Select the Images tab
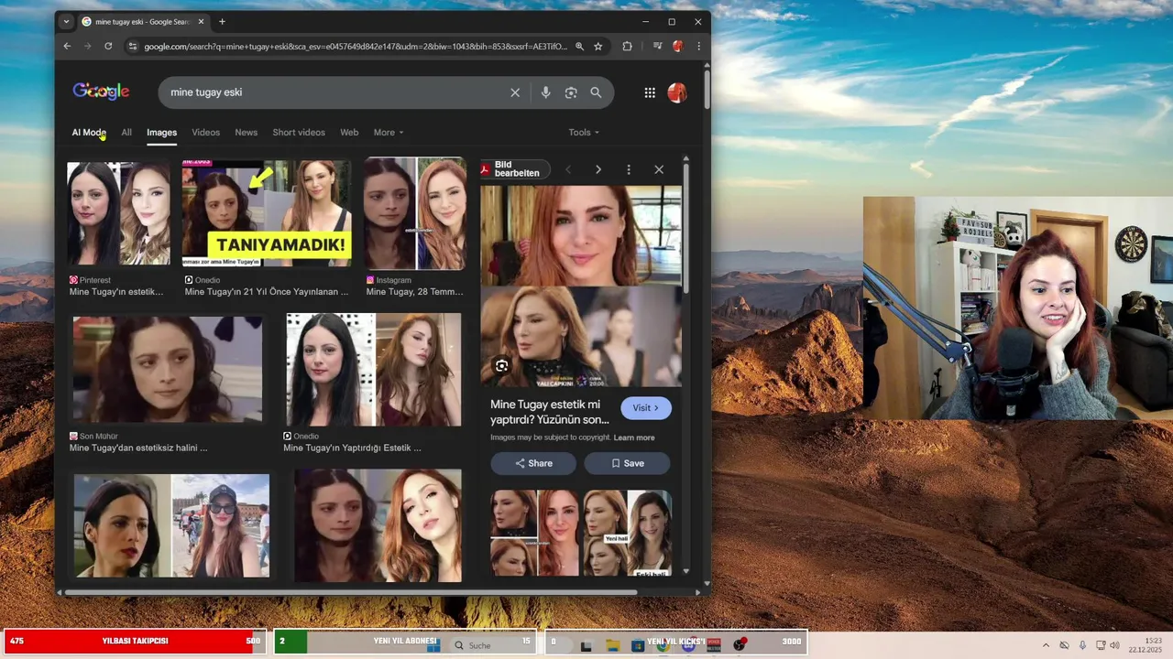This screenshot has width=1173, height=659. tap(162, 133)
